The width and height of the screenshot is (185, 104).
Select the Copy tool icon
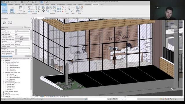47,11
